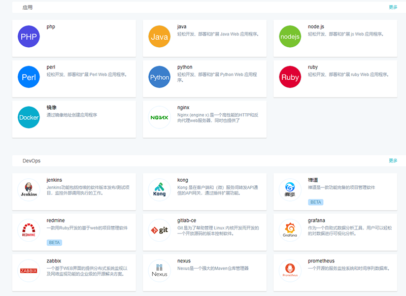This screenshot has height=296, width=406.
Task: Select the Kong gateway icon
Action: tap(159, 190)
